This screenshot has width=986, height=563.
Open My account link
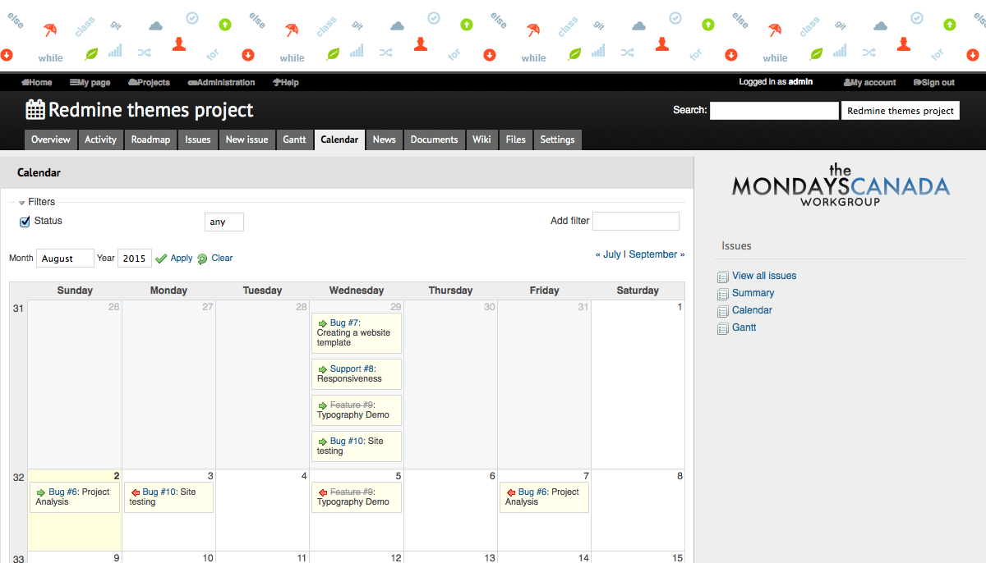pyautogui.click(x=870, y=82)
